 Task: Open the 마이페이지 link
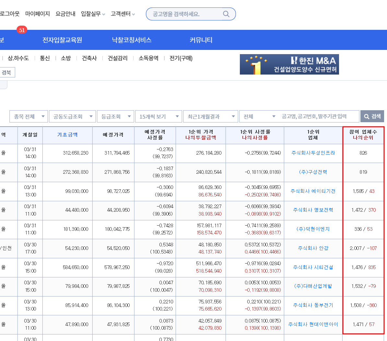click(x=38, y=14)
